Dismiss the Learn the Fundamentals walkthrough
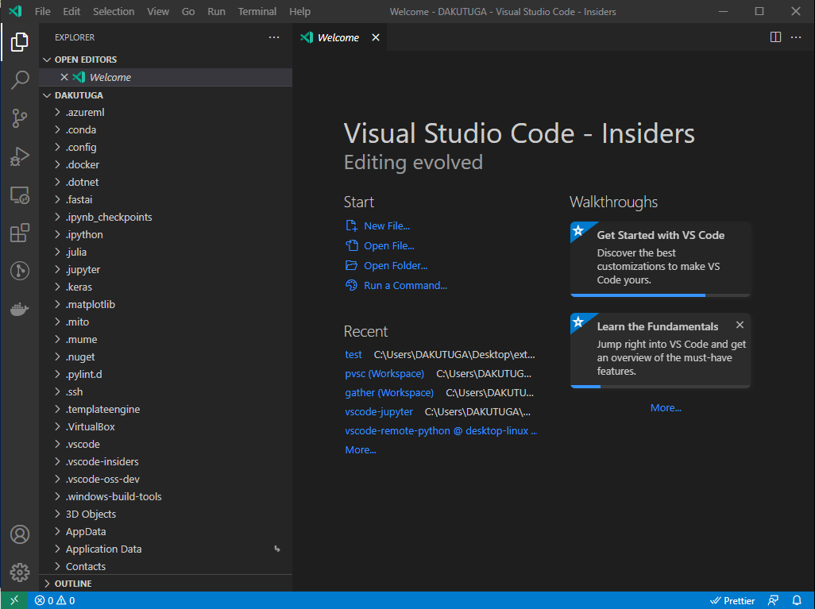Image resolution: width=815 pixels, height=609 pixels. coord(740,325)
